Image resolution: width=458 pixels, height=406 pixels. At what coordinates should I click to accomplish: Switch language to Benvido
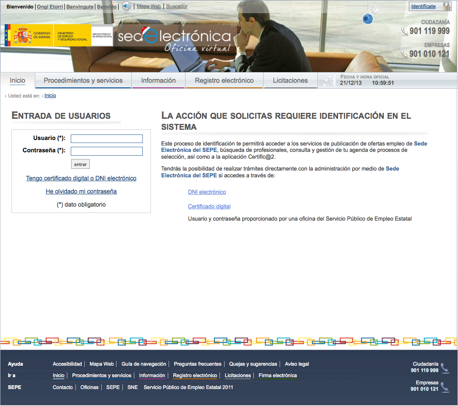coord(107,6)
